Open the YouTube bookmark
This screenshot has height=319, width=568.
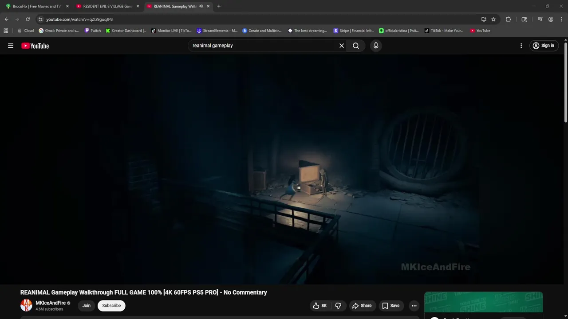[x=480, y=31]
